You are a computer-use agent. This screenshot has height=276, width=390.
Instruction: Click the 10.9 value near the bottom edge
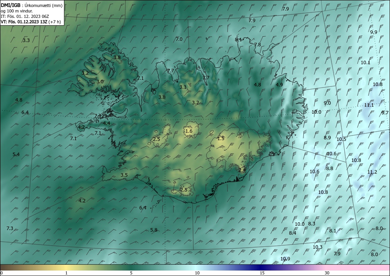pyautogui.click(x=285, y=258)
